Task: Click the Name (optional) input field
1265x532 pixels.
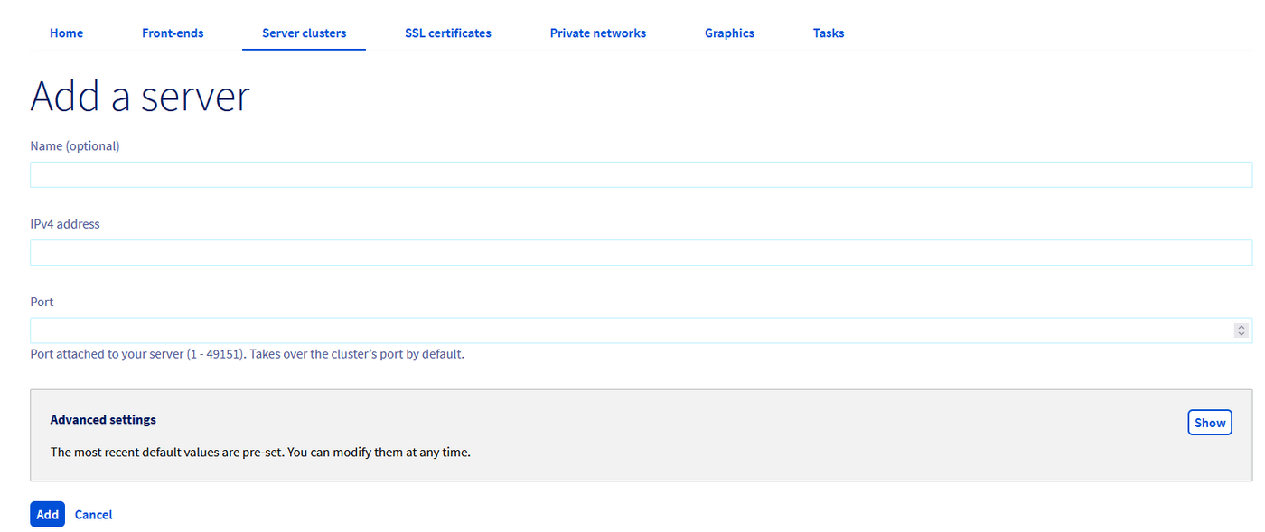Action: tap(632, 173)
